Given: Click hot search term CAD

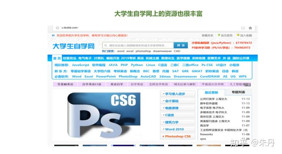Looking at the screenshot, I should coord(177,51).
